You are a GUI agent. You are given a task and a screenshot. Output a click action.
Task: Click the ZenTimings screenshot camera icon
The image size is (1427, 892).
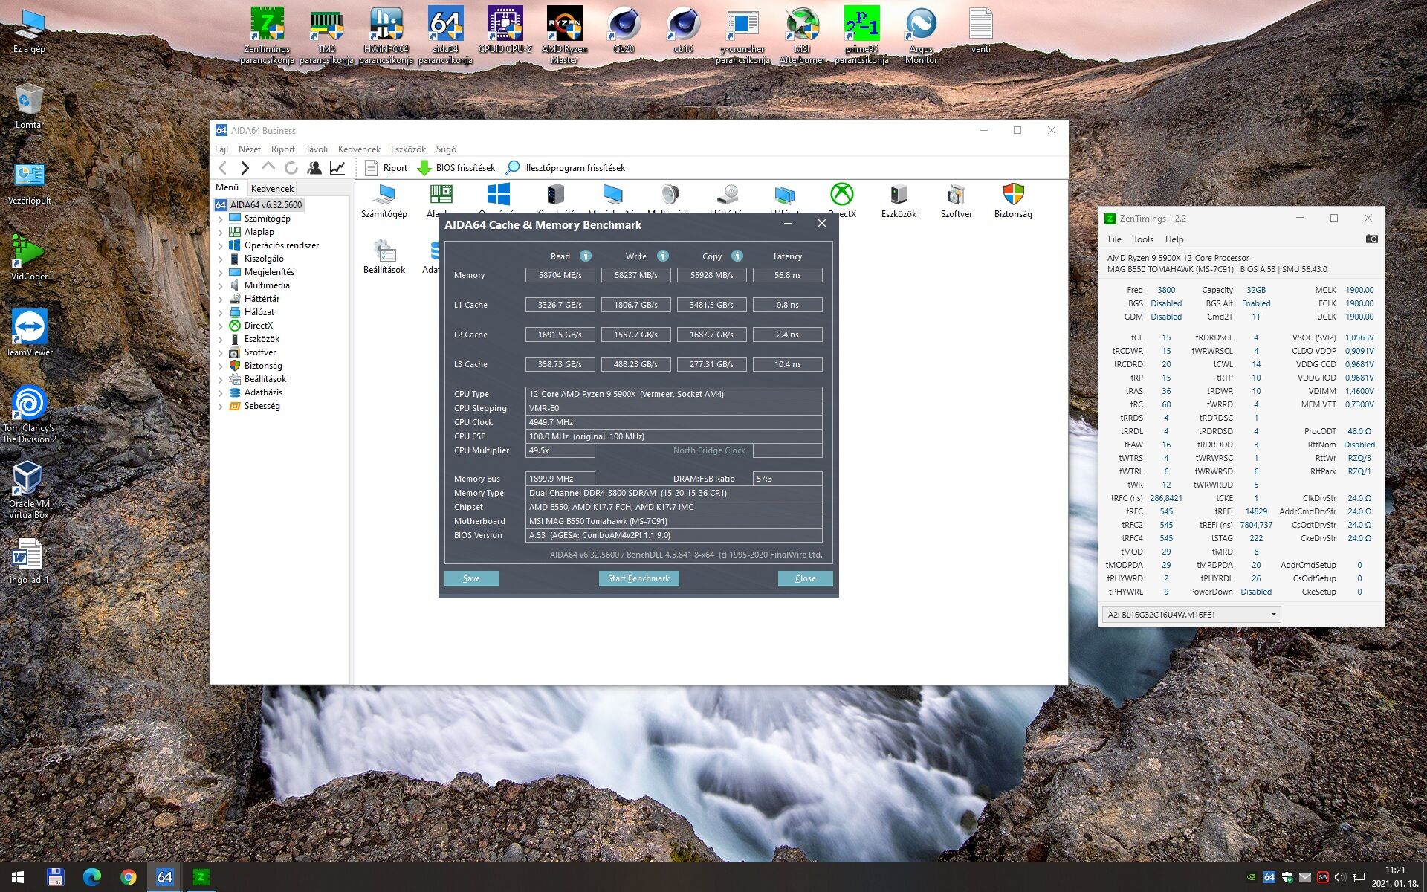(x=1371, y=239)
